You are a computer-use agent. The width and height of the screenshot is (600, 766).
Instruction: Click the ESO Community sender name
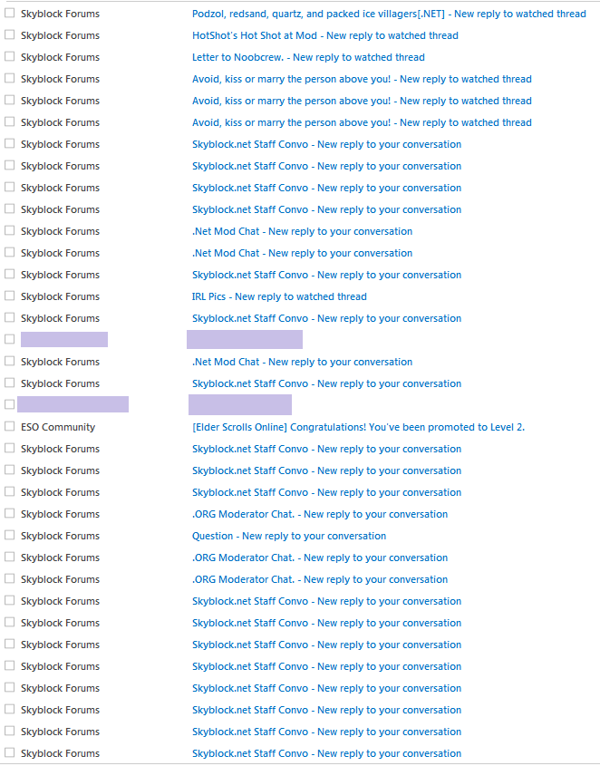[58, 427]
